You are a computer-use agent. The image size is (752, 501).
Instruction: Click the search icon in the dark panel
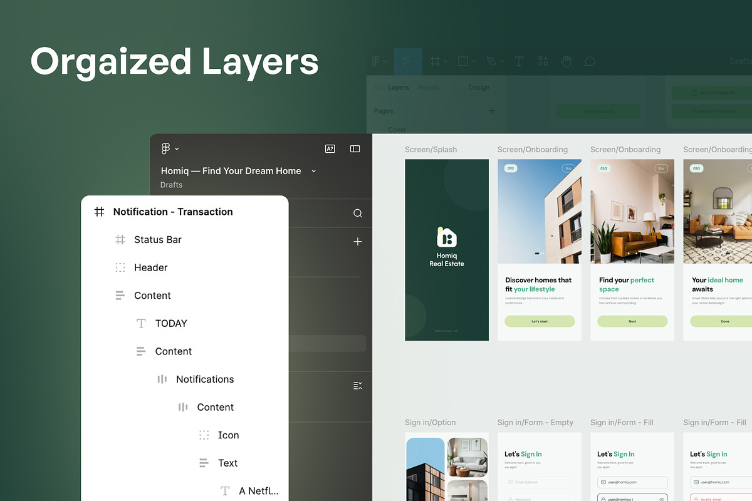pos(358,213)
